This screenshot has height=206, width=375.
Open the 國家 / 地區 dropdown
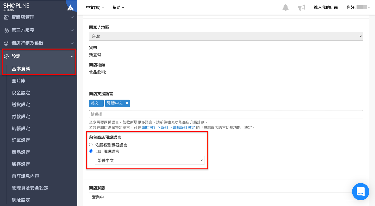pyautogui.click(x=226, y=37)
